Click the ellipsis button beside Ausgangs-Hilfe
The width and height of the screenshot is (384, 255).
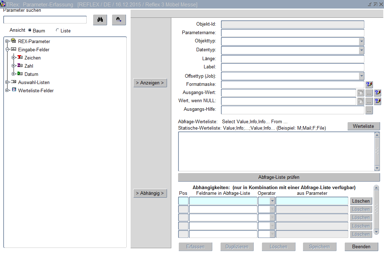(369, 110)
